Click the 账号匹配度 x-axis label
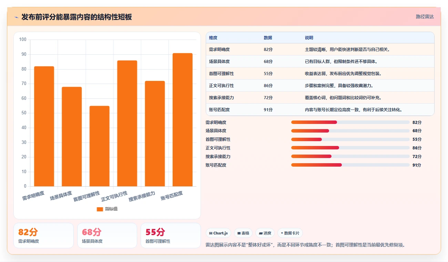Image resolution: width=448 pixels, height=262 pixels. 172,196
